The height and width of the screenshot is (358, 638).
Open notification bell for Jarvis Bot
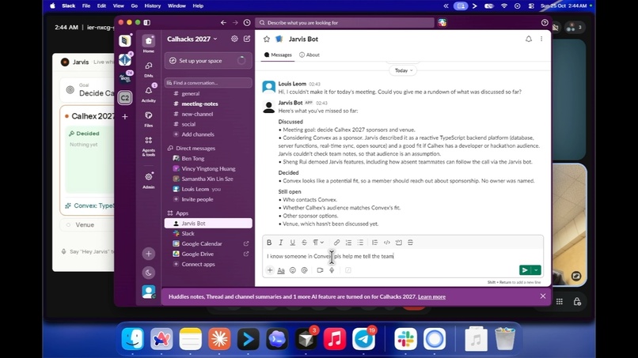[x=529, y=39]
